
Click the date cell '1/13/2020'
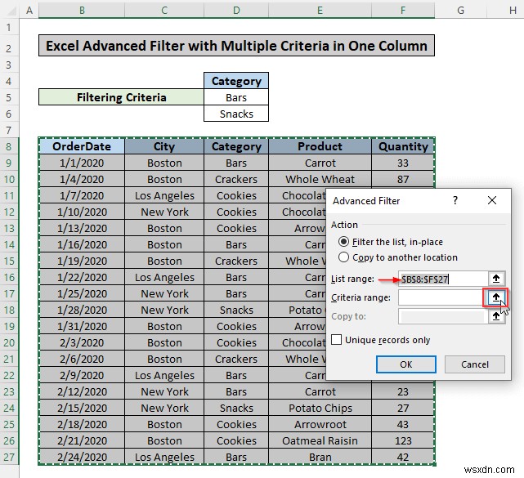[82, 228]
